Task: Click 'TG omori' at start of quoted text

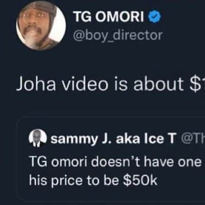Action: pos(58,162)
